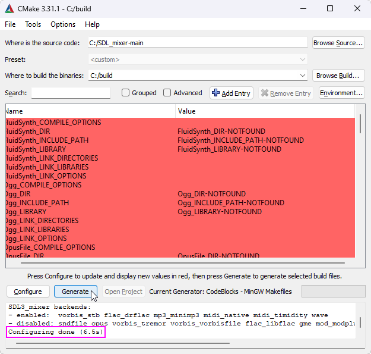Close the CMake window
The width and height of the screenshot is (371, 354).
click(x=357, y=9)
